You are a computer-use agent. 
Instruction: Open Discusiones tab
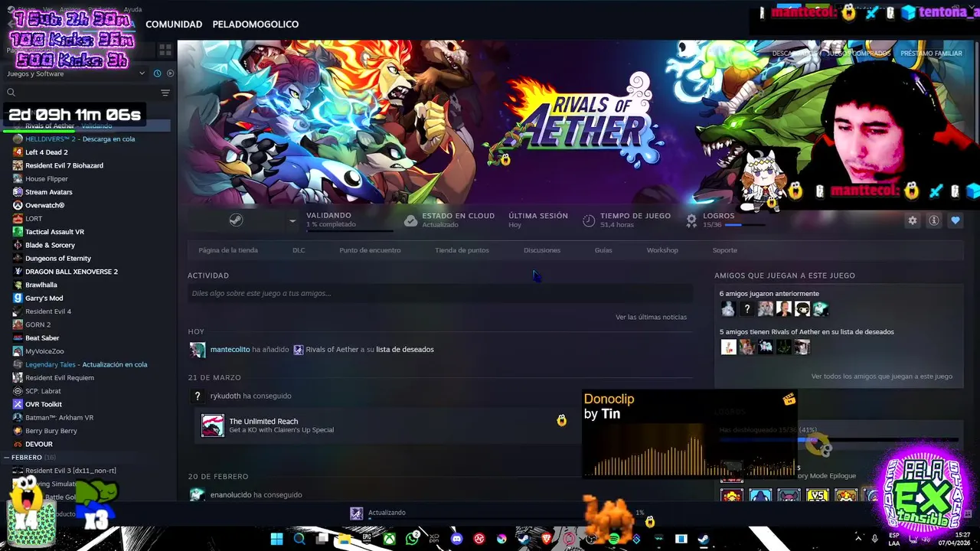coord(542,250)
